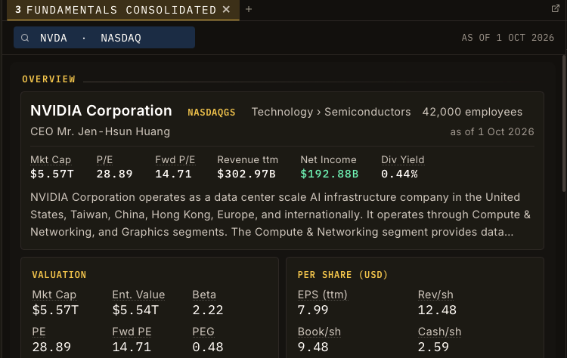Click the Net Income label
This screenshot has width=567, height=358.
tap(328, 159)
